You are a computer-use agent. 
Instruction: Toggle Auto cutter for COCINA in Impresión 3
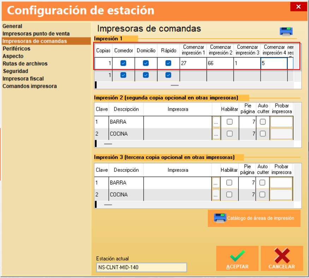[262, 194]
